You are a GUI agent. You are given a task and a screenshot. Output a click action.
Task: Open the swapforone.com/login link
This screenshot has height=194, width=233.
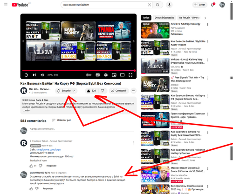48,150
